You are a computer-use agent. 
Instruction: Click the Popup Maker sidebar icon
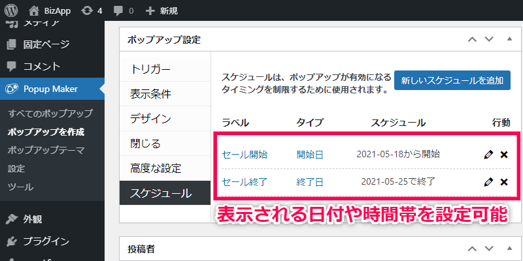click(x=11, y=89)
